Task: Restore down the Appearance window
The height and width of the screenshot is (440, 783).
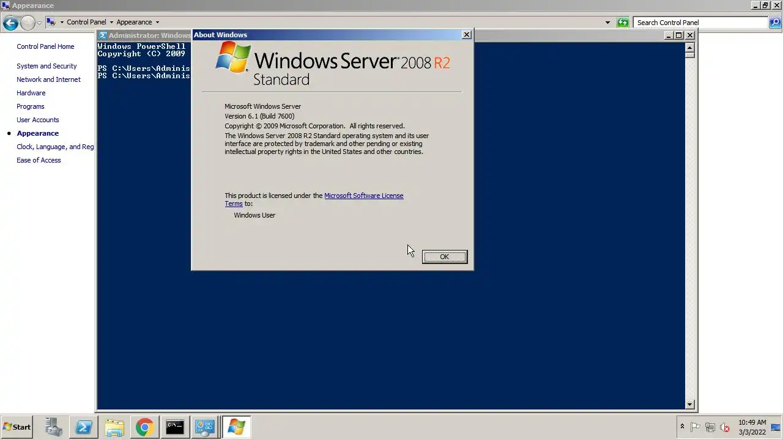Action: click(x=765, y=5)
